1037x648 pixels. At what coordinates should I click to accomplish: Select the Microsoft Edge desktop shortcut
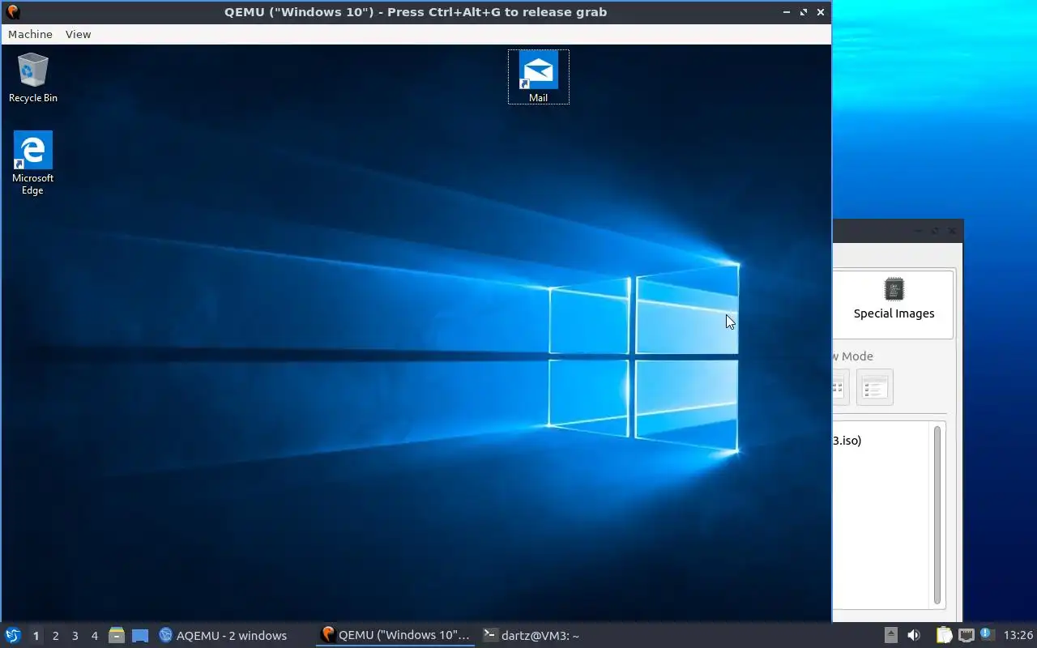click(x=32, y=163)
